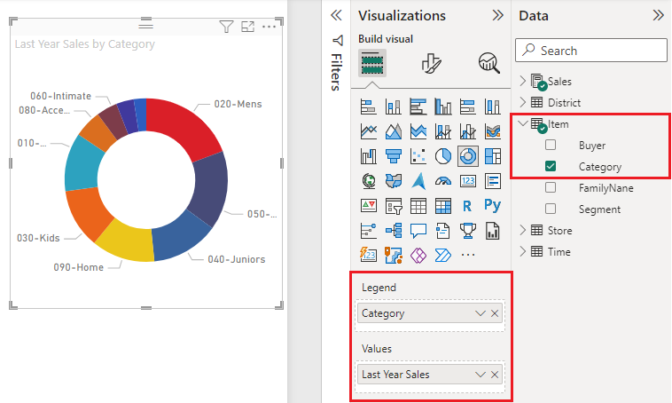
Task: Uncheck the Category field checkbox
Action: tap(551, 166)
